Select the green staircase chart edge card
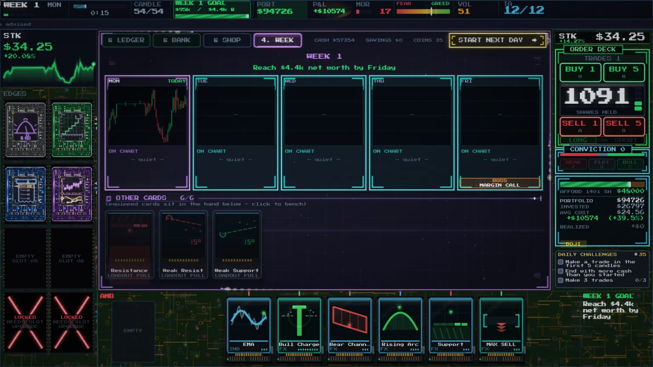The width and height of the screenshot is (653, 367). click(x=71, y=130)
